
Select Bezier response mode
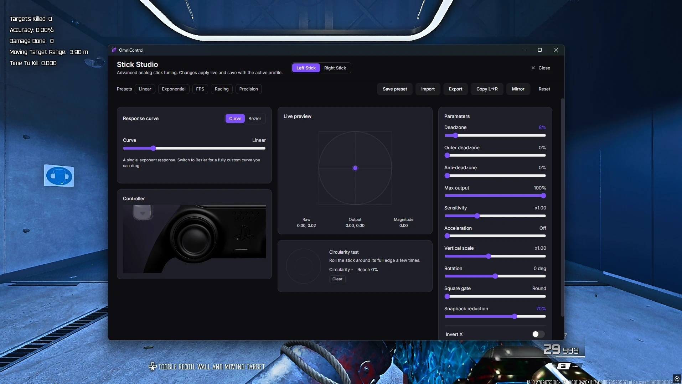tap(255, 119)
